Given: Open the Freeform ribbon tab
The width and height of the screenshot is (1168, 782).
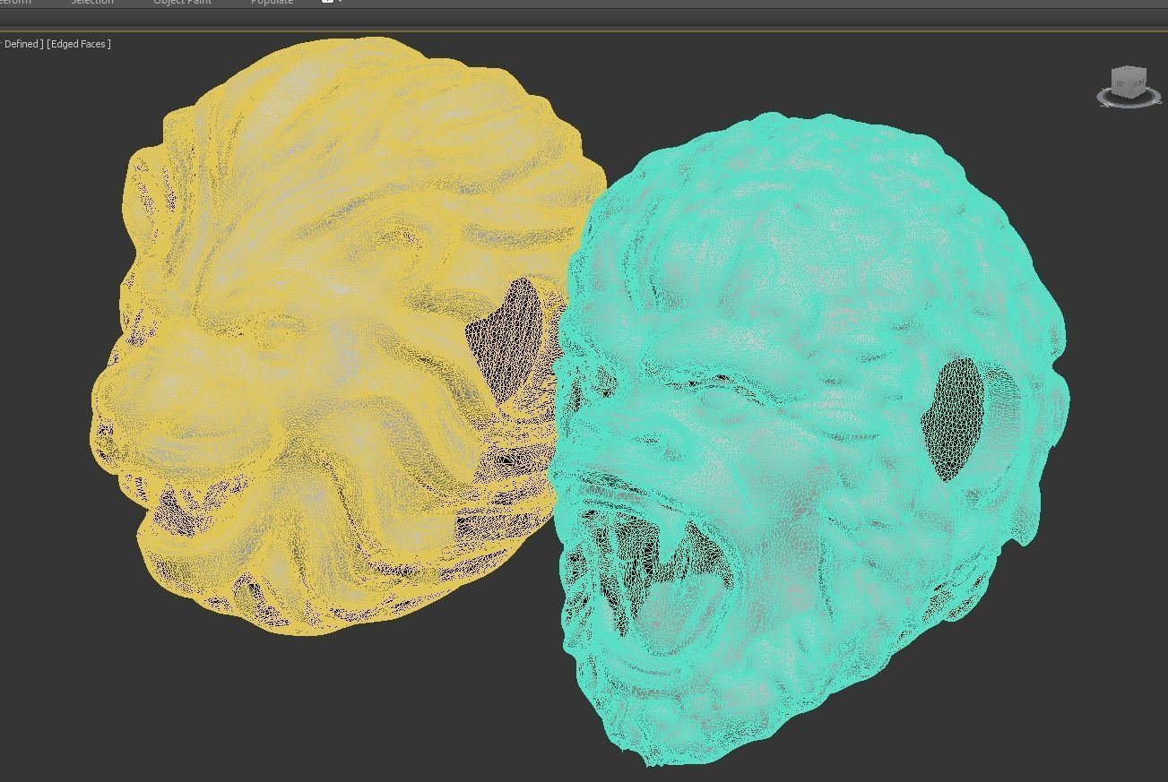Looking at the screenshot, I should pos(14,3).
